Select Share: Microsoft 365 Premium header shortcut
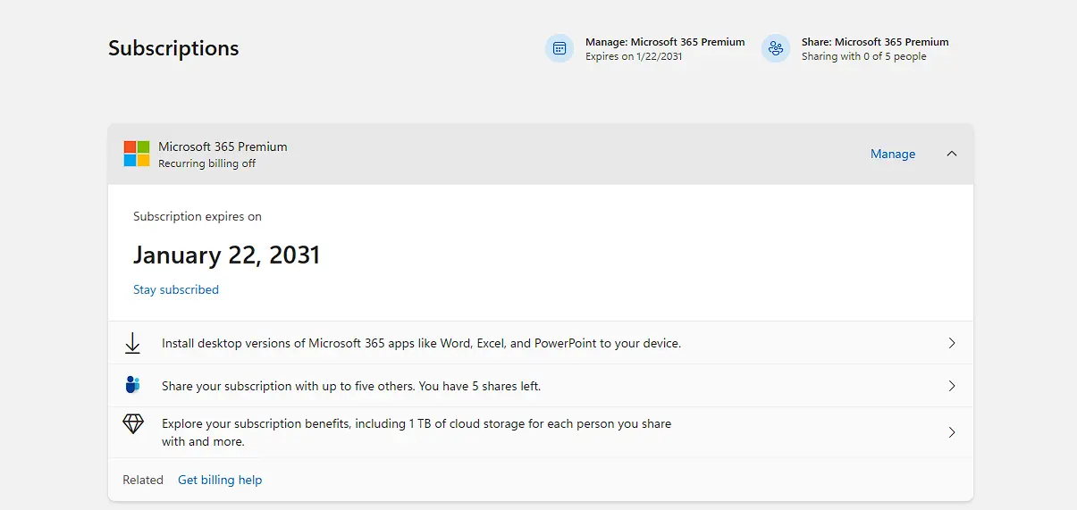Screen dimensions: 1077x510 pos(855,48)
